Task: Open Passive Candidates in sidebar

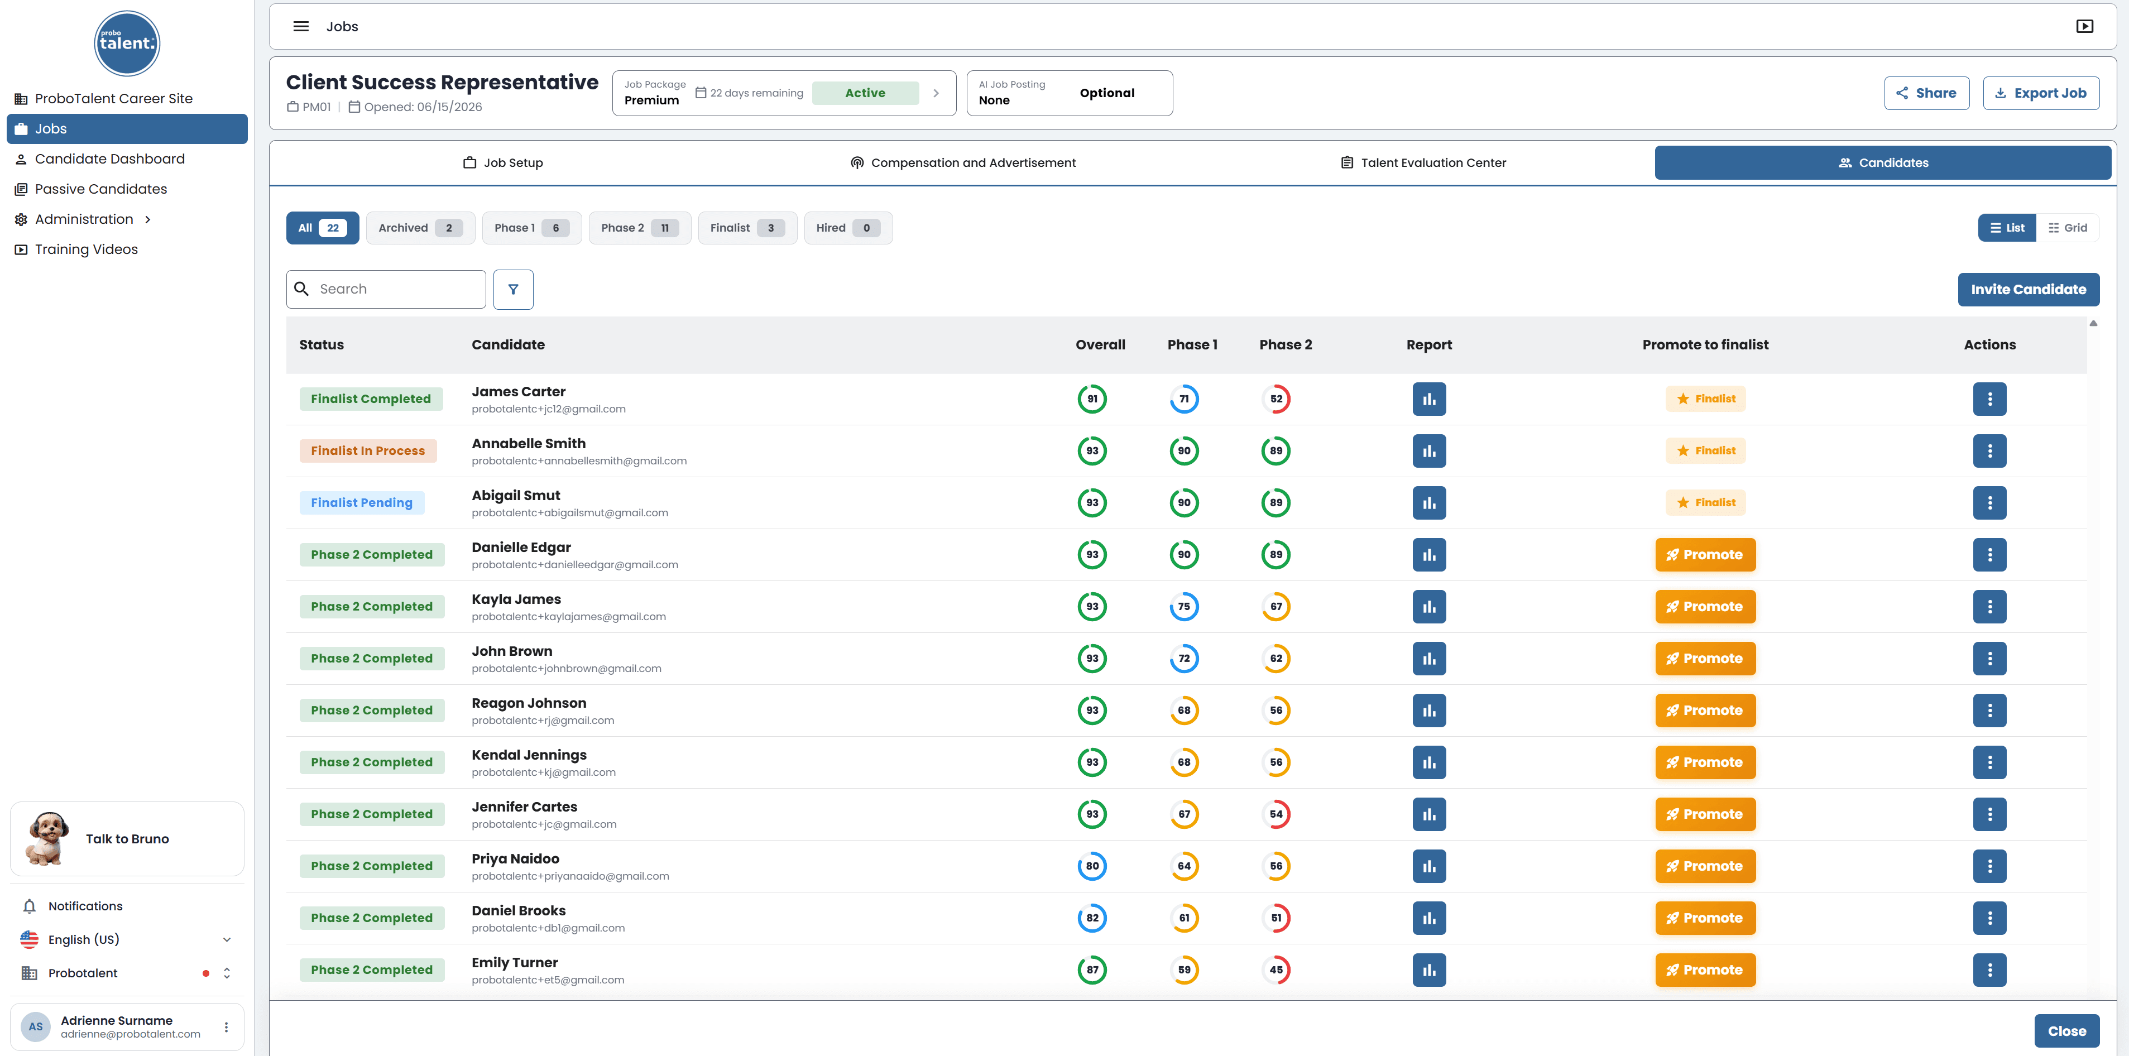Action: click(x=127, y=189)
